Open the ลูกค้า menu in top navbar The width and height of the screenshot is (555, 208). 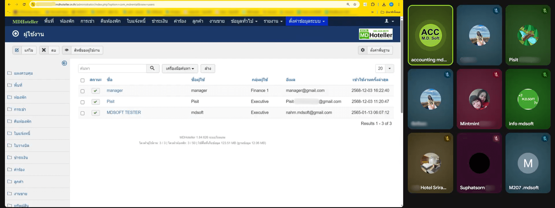[x=198, y=21]
